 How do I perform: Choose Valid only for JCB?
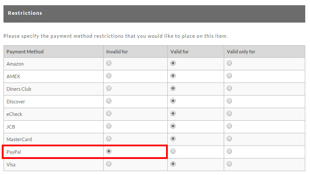[229, 126]
